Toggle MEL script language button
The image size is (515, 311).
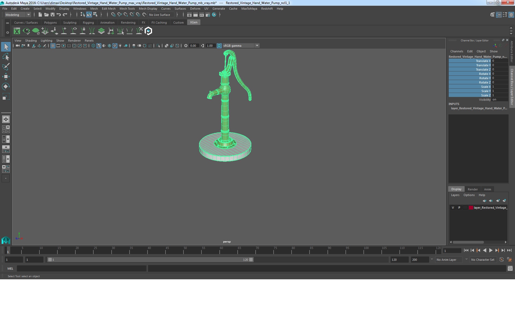(10, 269)
